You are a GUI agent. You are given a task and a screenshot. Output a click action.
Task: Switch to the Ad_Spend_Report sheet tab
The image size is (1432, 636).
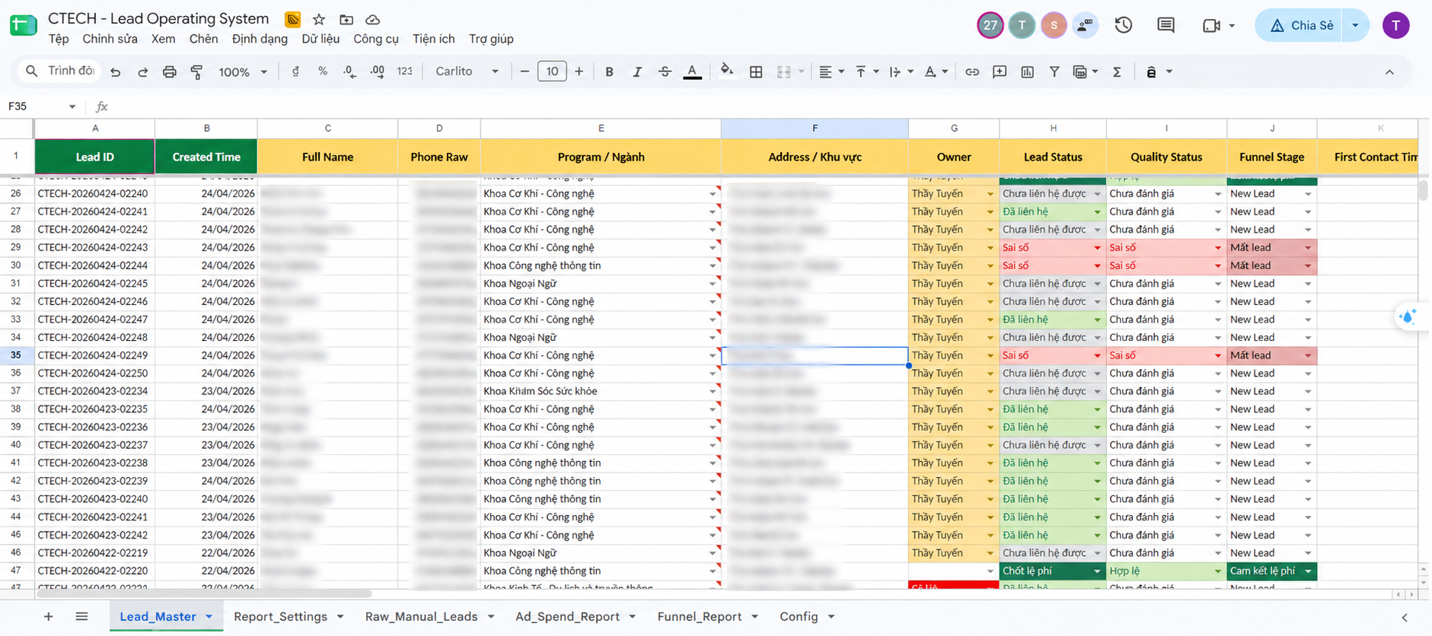568,616
